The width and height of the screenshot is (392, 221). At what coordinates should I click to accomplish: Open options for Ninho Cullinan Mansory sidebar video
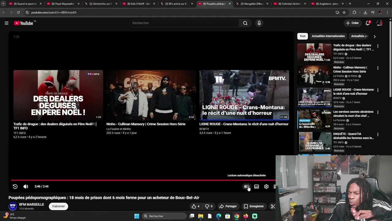pyautogui.click(x=378, y=68)
